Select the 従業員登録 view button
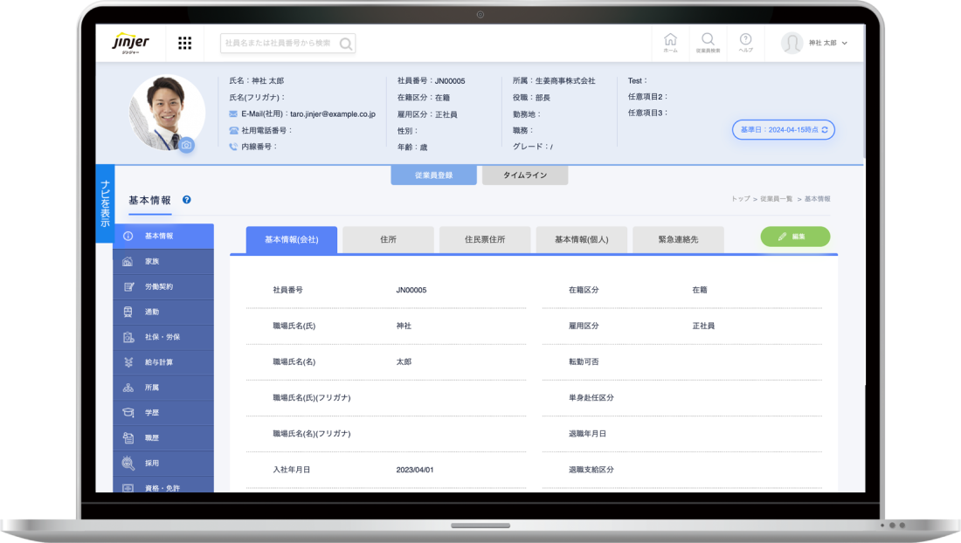 (x=433, y=175)
